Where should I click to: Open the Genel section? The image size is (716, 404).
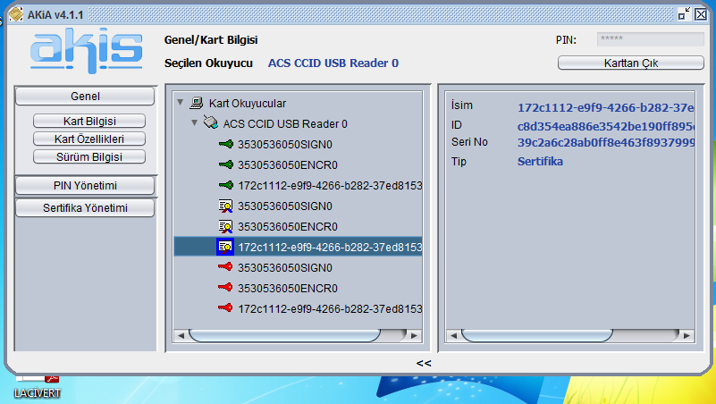point(85,96)
